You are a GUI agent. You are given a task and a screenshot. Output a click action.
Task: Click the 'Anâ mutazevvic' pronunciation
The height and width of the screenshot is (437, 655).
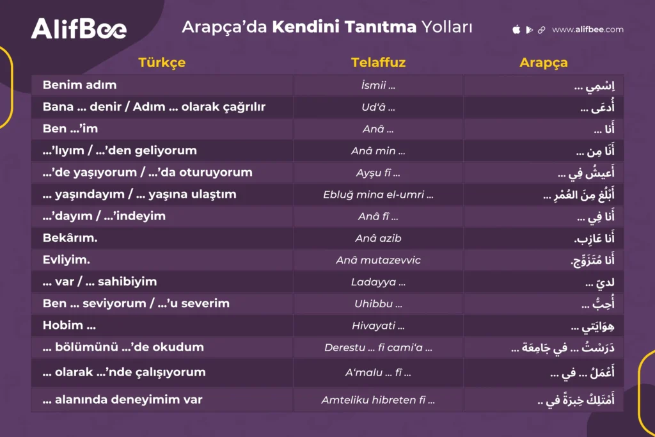click(x=378, y=260)
